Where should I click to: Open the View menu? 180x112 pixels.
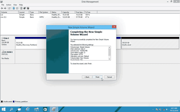pos(15,5)
